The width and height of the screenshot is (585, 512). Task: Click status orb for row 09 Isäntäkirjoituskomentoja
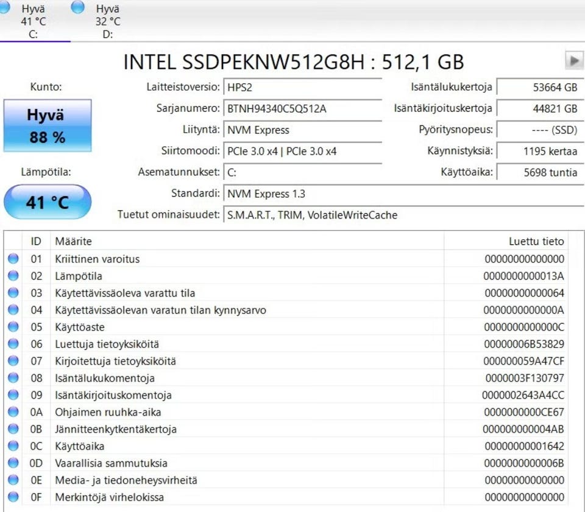(x=13, y=395)
